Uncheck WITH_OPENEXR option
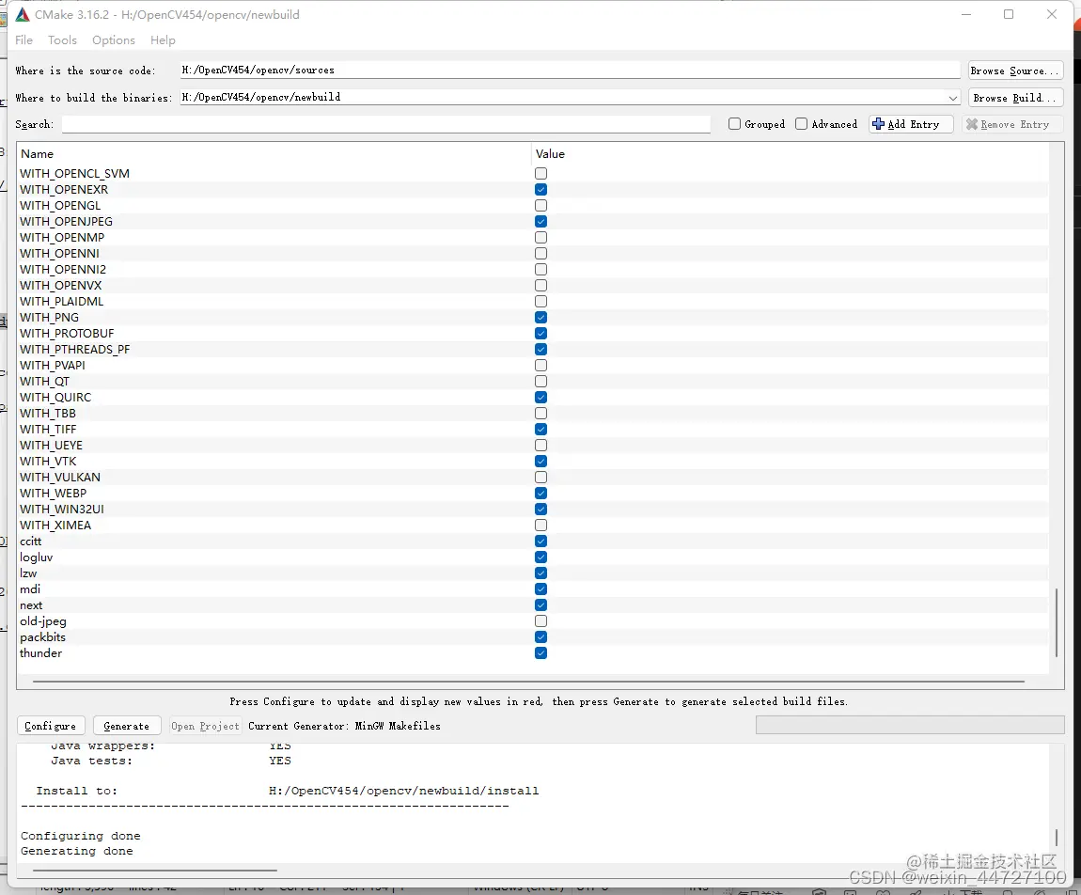The image size is (1081, 895). (541, 190)
